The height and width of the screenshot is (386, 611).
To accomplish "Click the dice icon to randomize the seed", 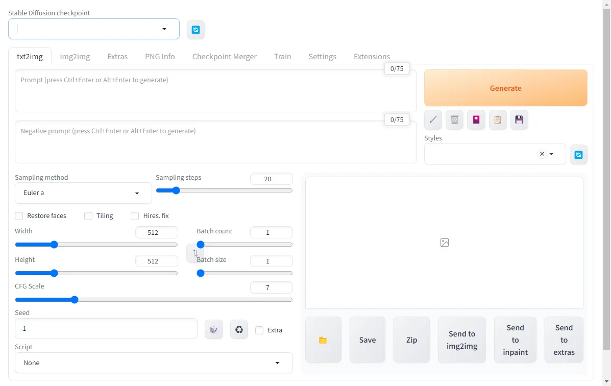I will [213, 329].
